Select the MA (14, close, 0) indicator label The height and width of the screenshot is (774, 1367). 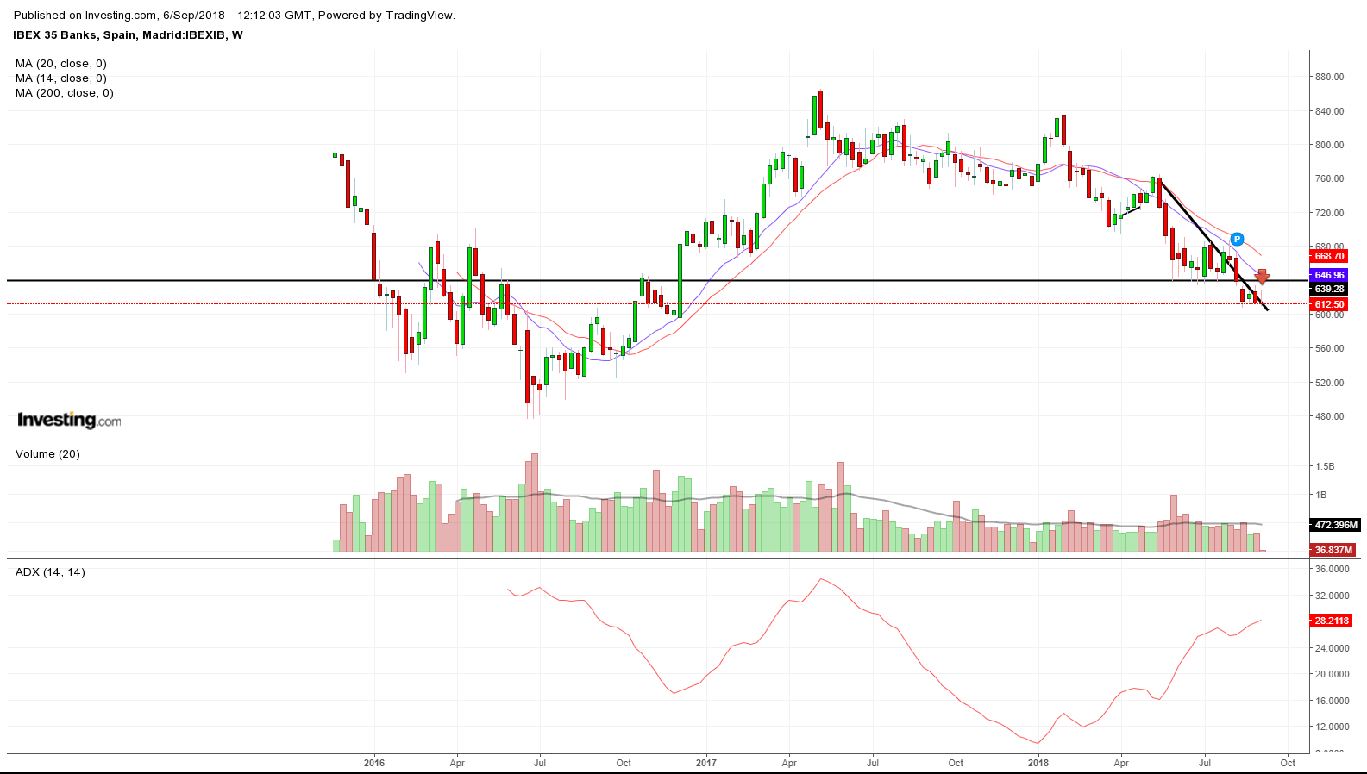[x=60, y=78]
